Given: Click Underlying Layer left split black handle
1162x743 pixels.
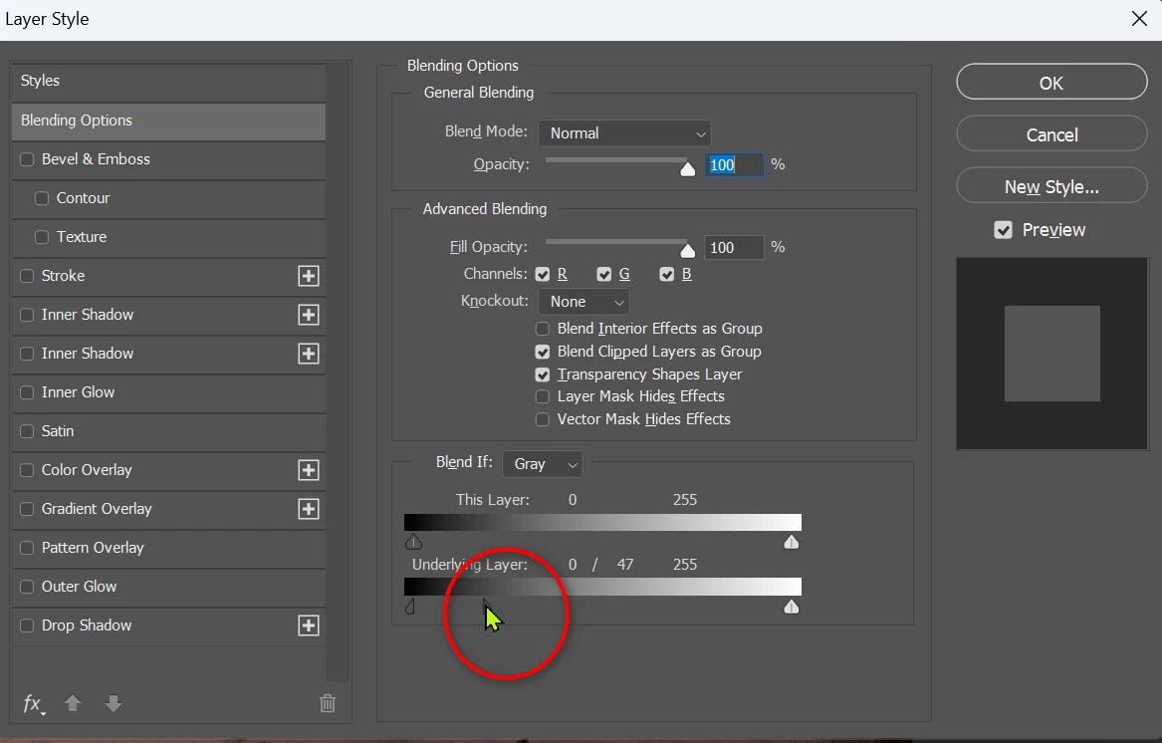Looking at the screenshot, I should point(410,607).
